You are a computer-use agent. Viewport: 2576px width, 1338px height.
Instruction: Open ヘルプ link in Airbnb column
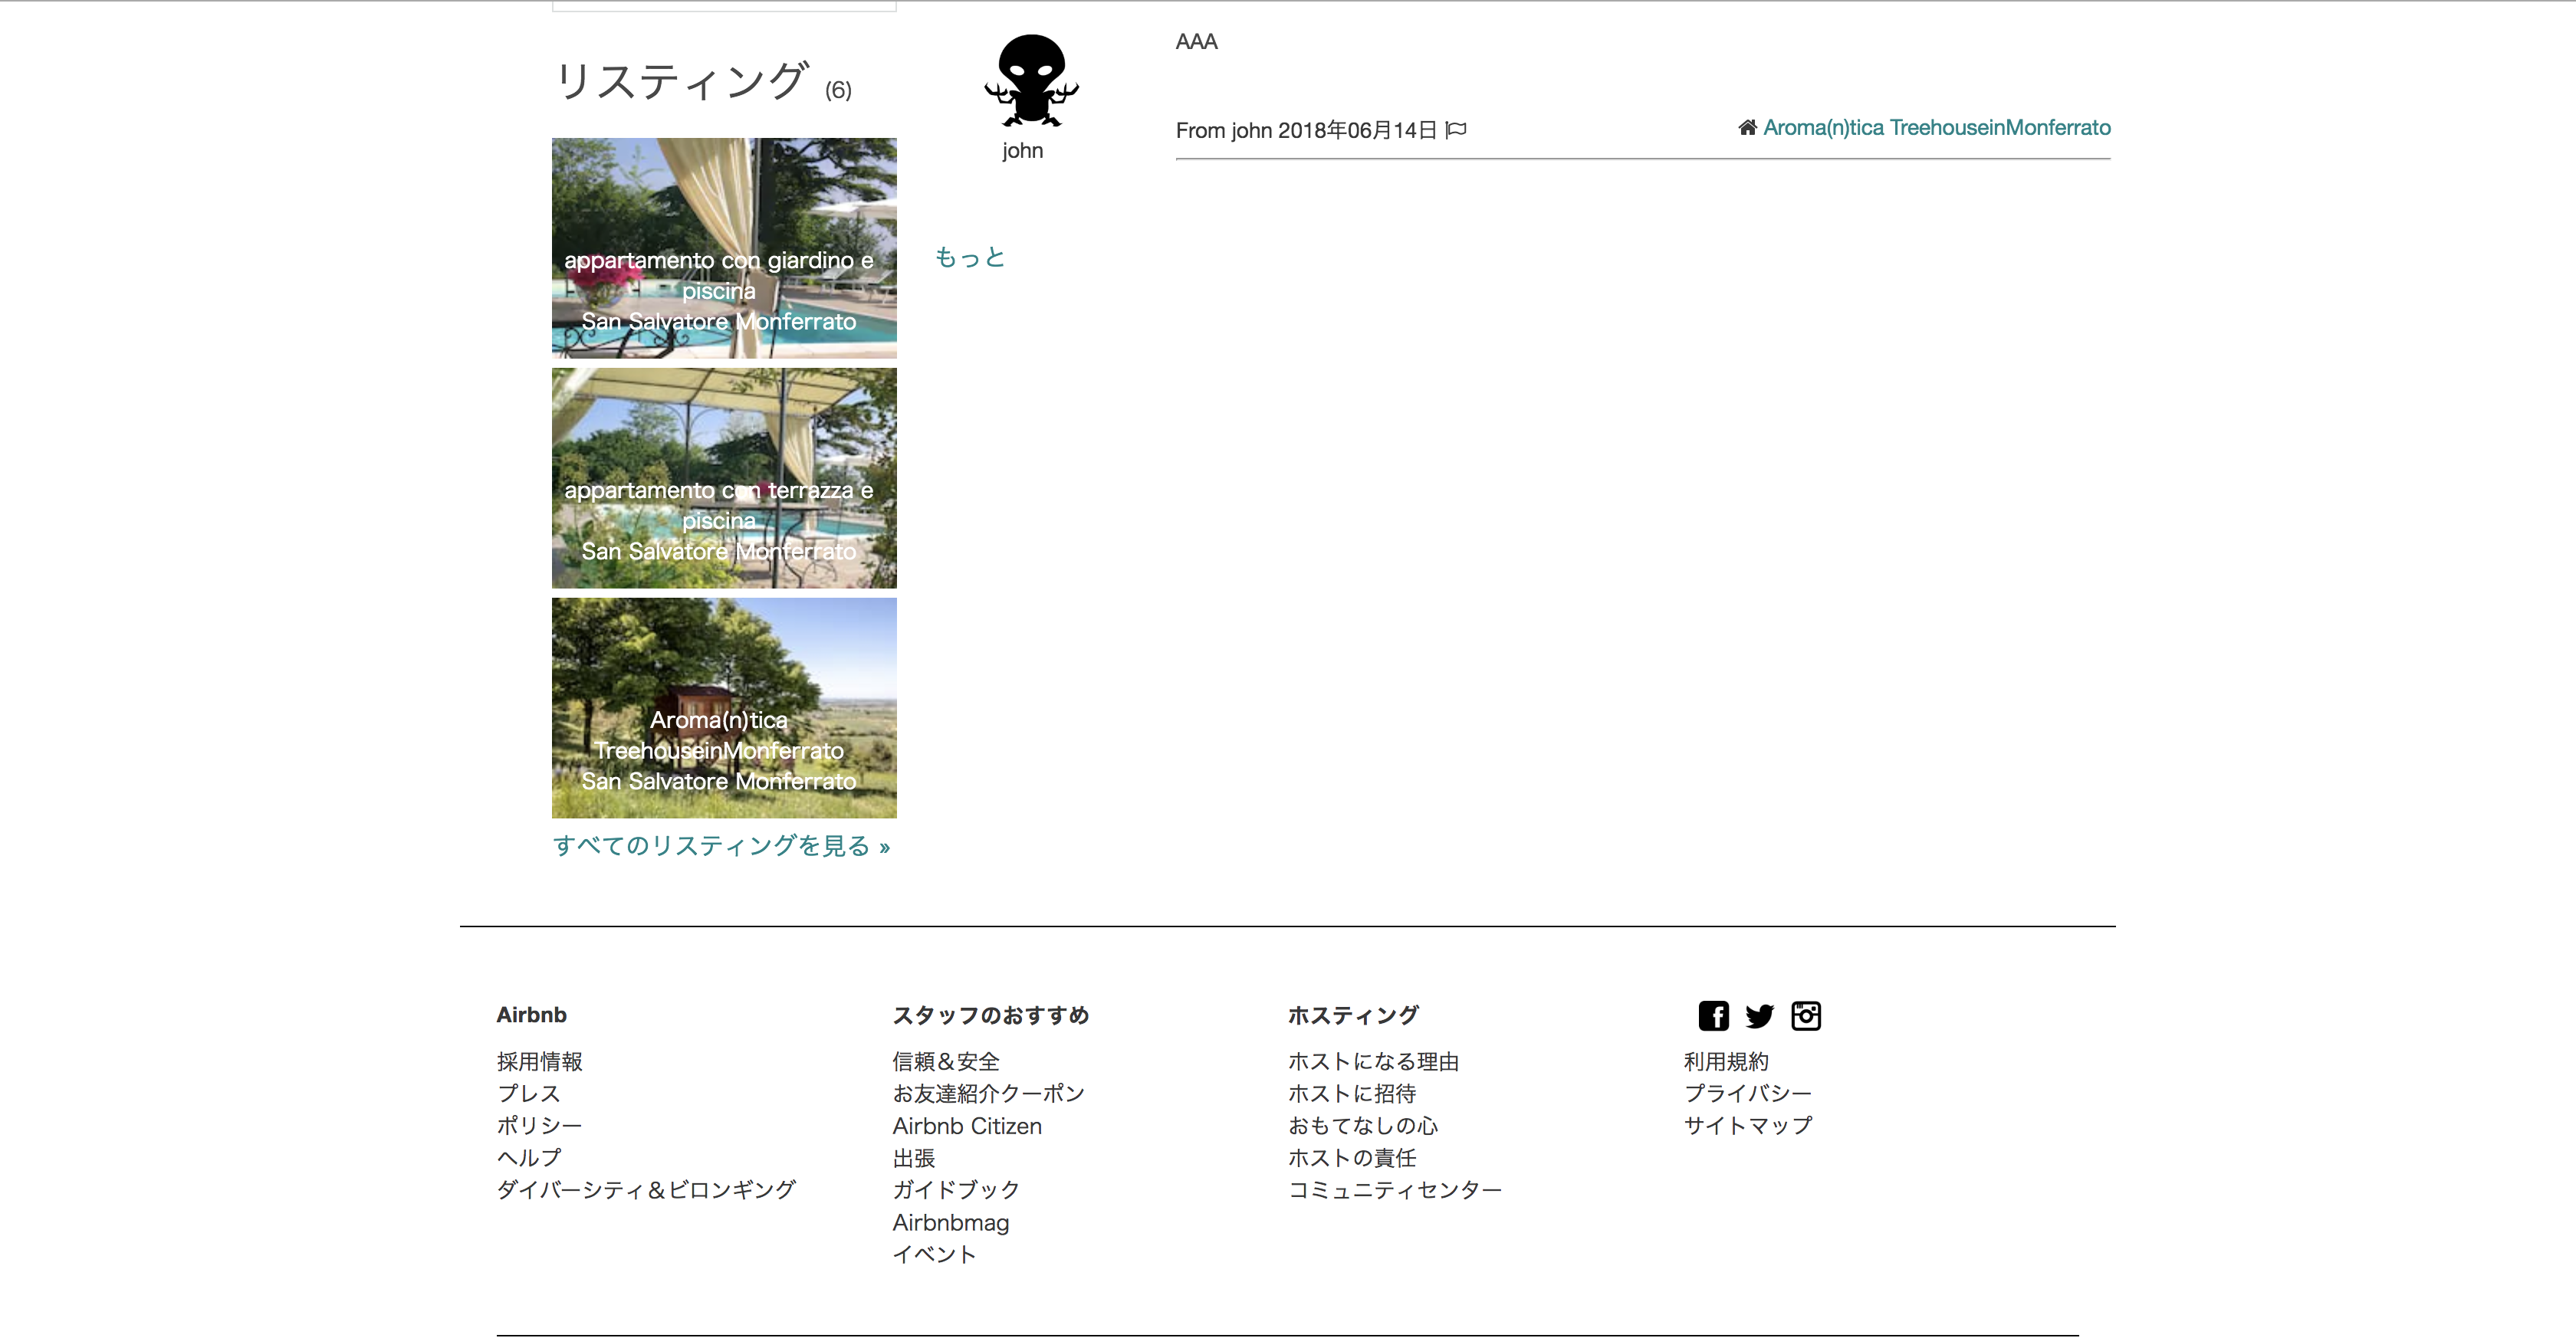coord(529,1157)
